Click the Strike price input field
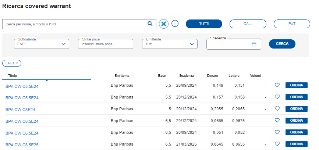This screenshot has height=150, width=319. pos(106,44)
